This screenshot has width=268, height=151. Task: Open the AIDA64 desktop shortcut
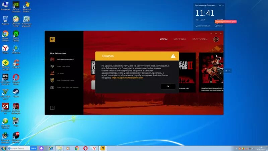click(5, 108)
